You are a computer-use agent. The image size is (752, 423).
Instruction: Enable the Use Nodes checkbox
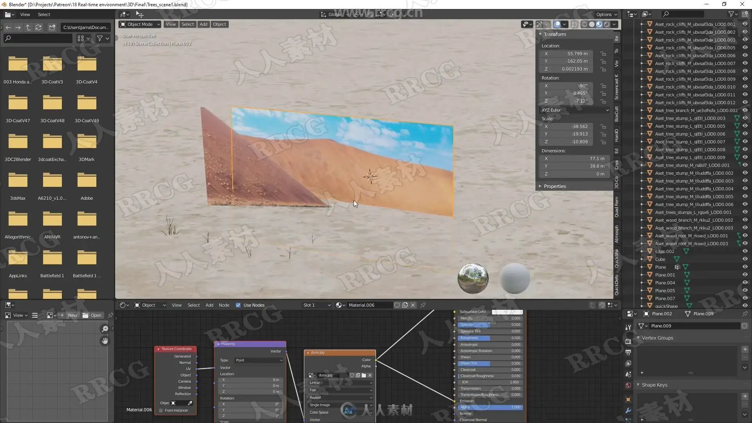pos(238,305)
